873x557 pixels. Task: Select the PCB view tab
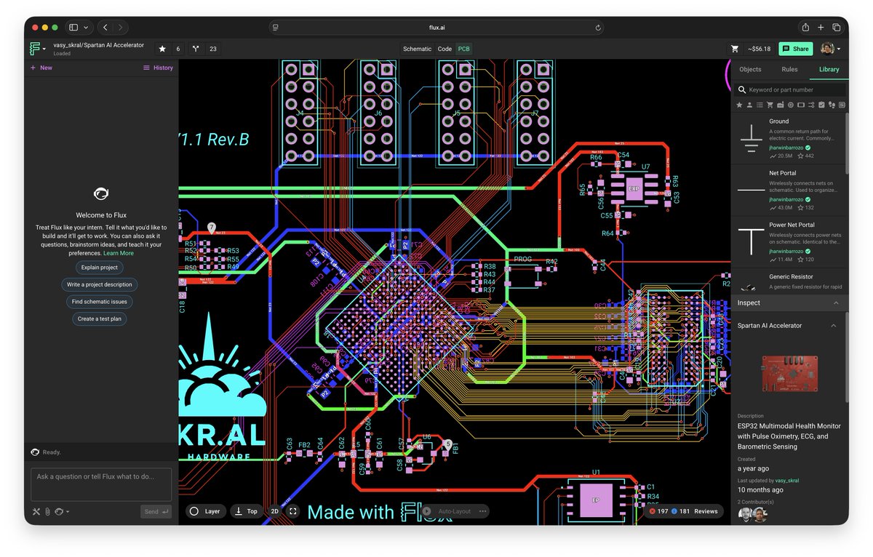pyautogui.click(x=463, y=49)
